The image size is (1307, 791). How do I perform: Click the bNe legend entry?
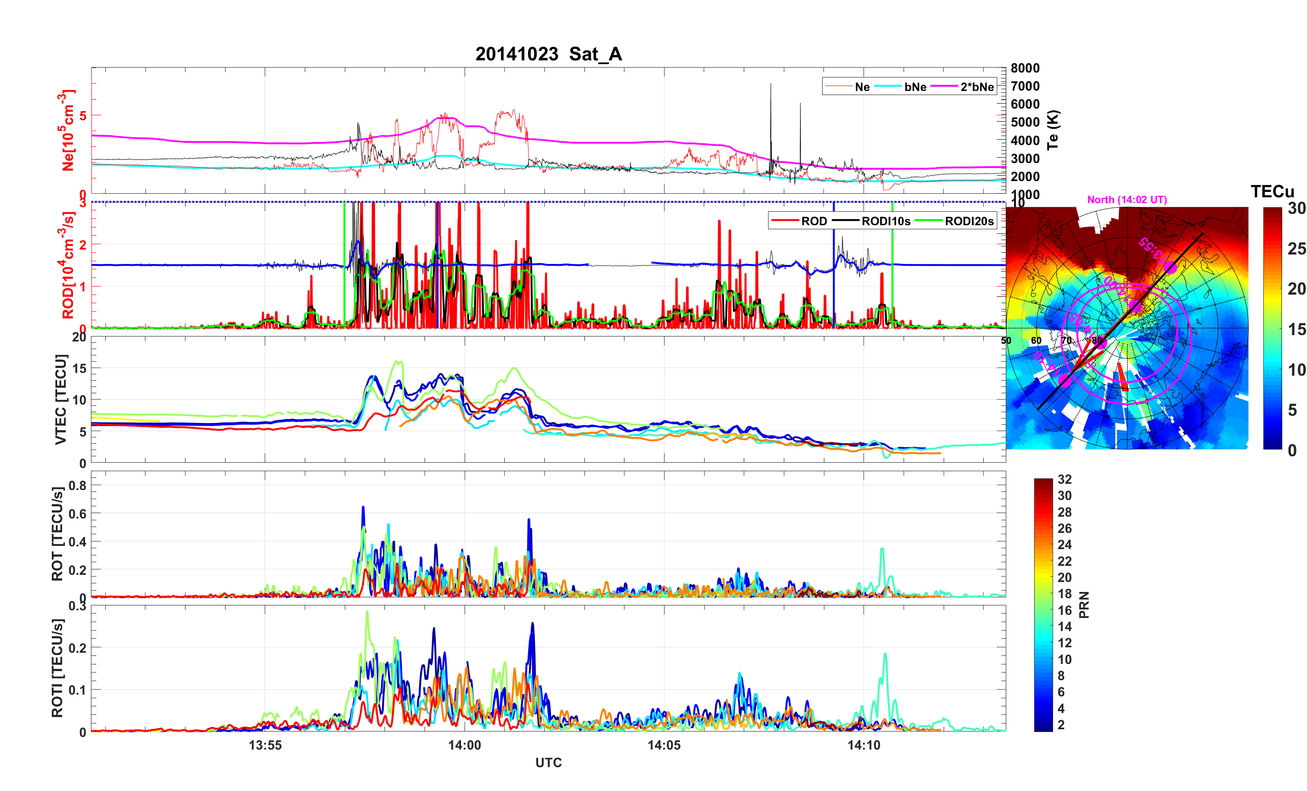[915, 87]
